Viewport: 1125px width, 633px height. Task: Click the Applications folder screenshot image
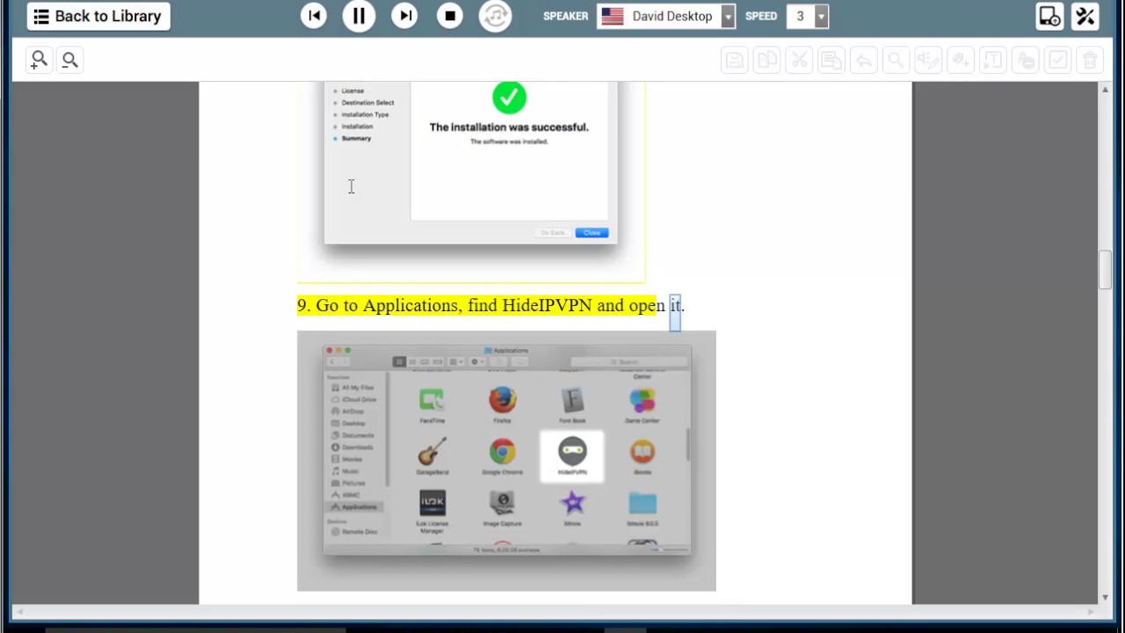(506, 461)
